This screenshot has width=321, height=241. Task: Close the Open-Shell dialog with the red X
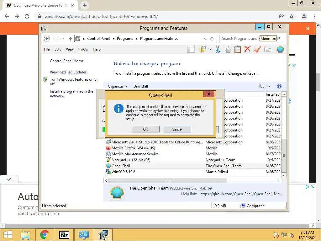(209, 94)
